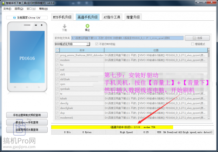Image resolution: width=218 pixels, height=152 pixels.
Task: Click the 下载 download arrow icon
Action: [x=64, y=26]
